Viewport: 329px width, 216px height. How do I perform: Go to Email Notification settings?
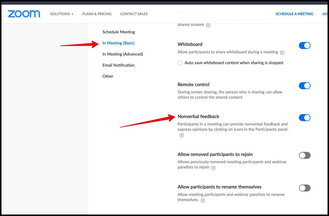coord(119,65)
